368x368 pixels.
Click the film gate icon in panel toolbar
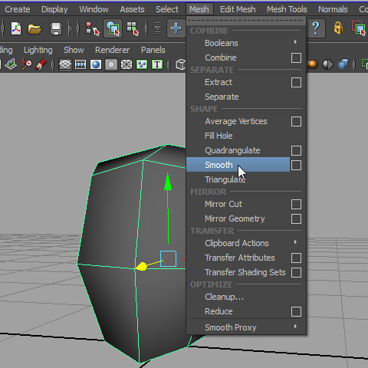coord(80,64)
